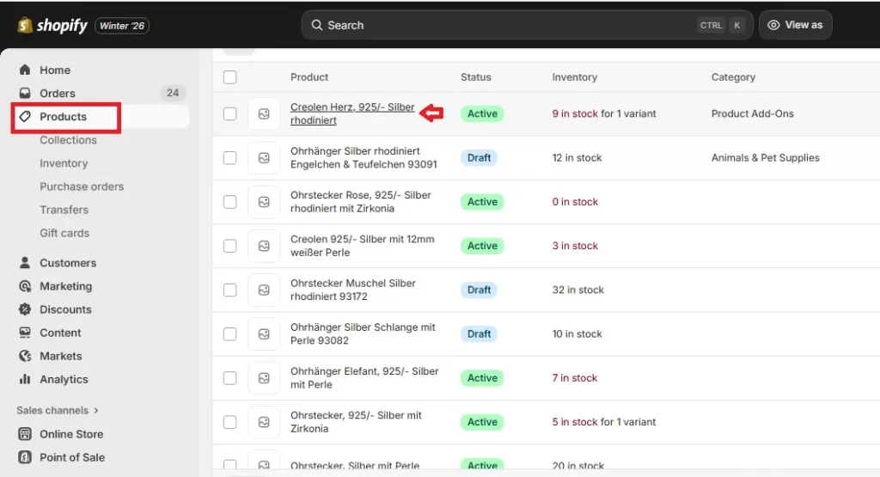Check the box for Ohrstecker Rose product
The height and width of the screenshot is (477, 880).
tap(230, 202)
